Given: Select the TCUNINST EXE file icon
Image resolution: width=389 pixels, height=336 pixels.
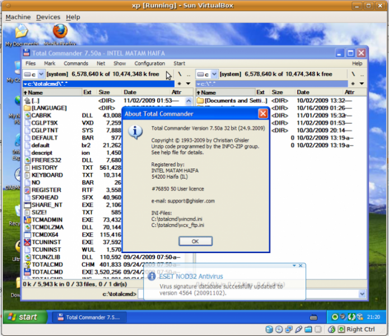Looking at the screenshot, I should point(27,242).
